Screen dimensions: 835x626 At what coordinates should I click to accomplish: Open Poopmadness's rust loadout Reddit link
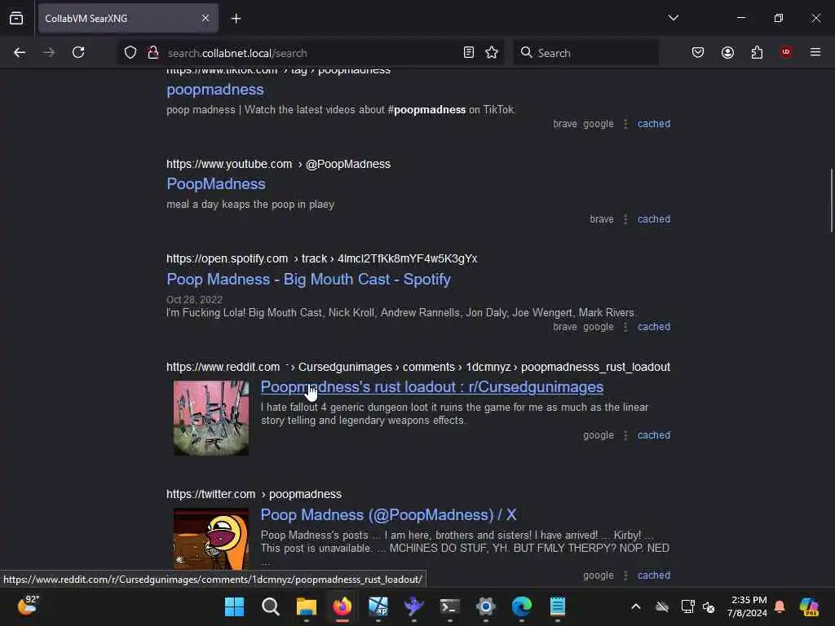(432, 387)
